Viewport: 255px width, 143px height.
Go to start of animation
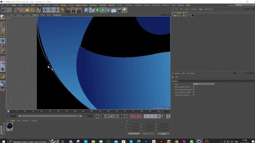pyautogui.click(x=97, y=116)
